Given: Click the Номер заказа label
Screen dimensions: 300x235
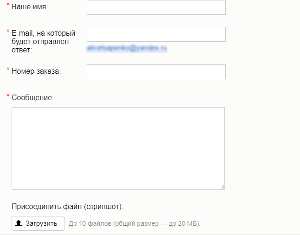Looking at the screenshot, I should tap(36, 71).
